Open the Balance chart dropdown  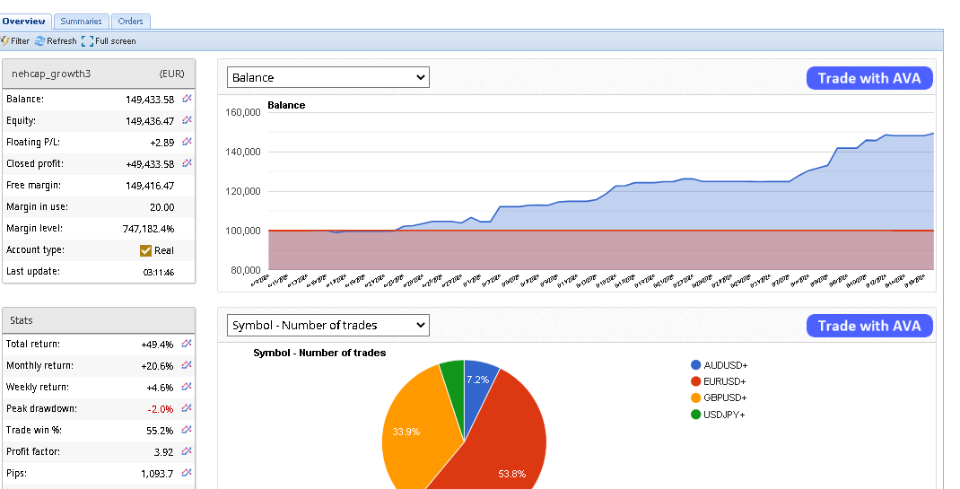point(327,77)
